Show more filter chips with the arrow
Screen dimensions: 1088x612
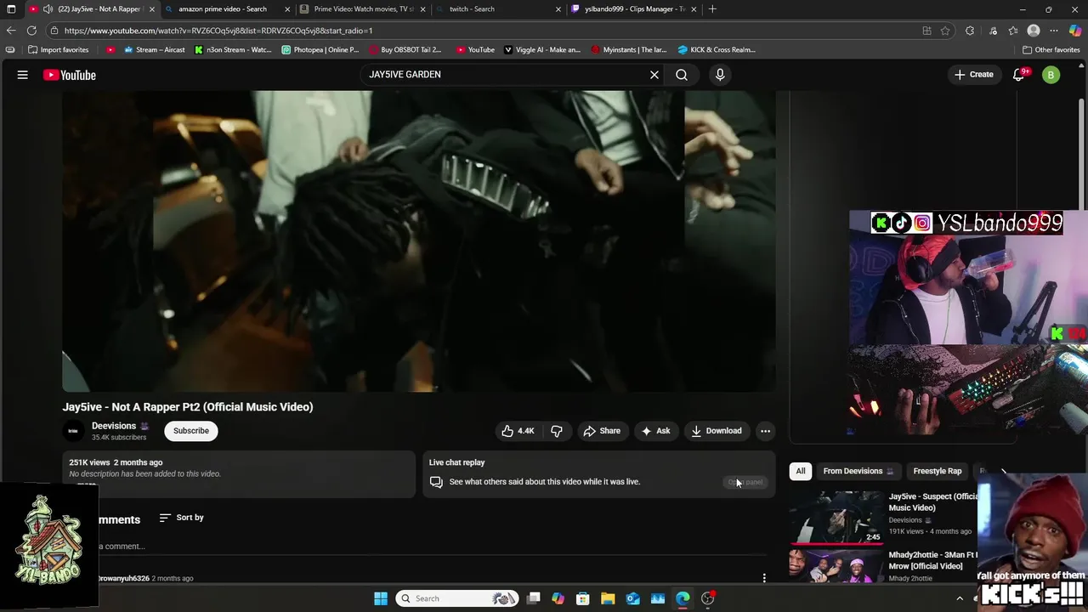[x=1004, y=471]
